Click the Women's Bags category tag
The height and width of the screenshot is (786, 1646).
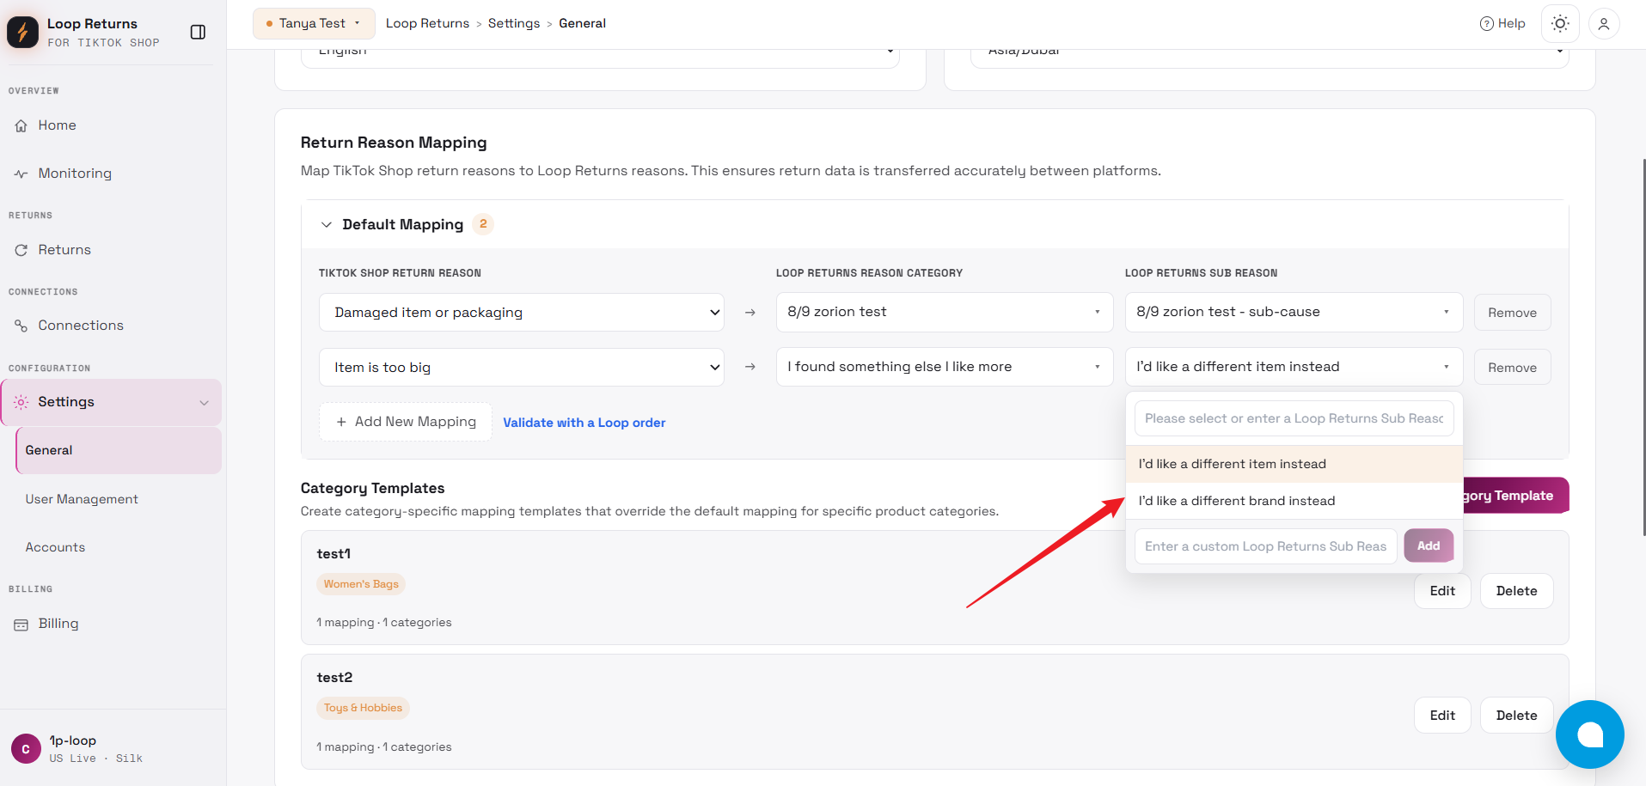[x=361, y=584]
